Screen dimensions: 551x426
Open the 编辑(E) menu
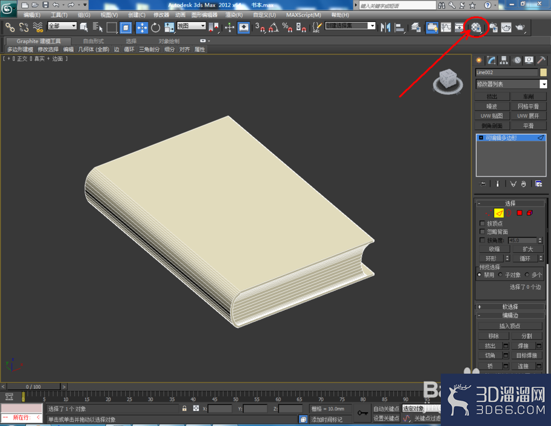(31, 15)
